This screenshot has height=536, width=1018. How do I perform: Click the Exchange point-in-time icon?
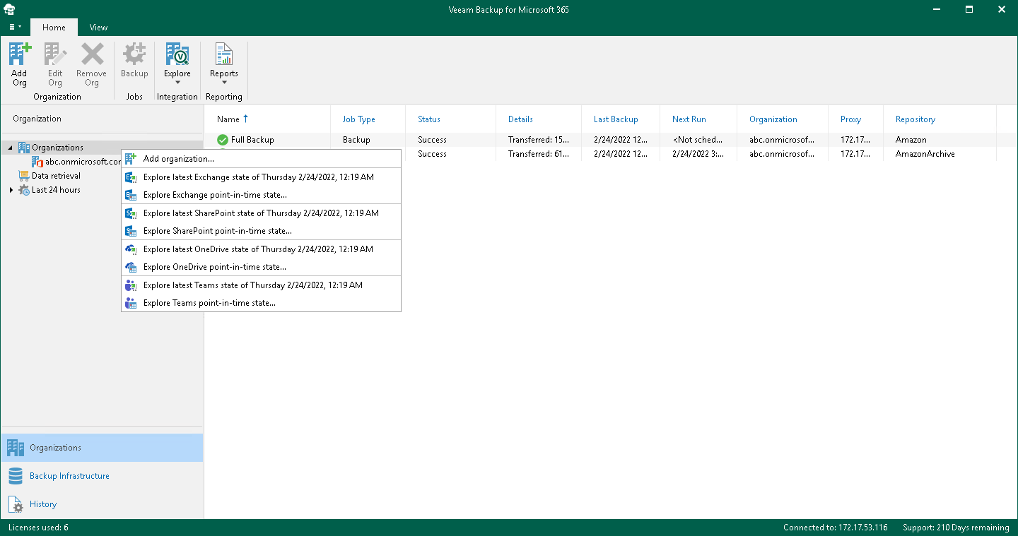[131, 195]
